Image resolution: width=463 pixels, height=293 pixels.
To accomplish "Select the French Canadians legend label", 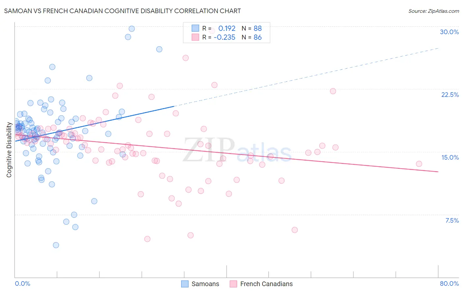I will tap(266, 284).
